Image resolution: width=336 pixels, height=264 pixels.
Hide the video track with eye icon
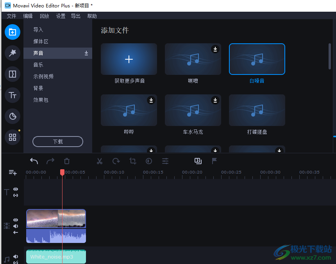[16, 220]
